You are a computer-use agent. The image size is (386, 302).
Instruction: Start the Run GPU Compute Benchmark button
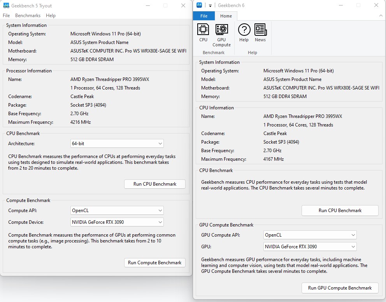pyautogui.click(x=340, y=288)
